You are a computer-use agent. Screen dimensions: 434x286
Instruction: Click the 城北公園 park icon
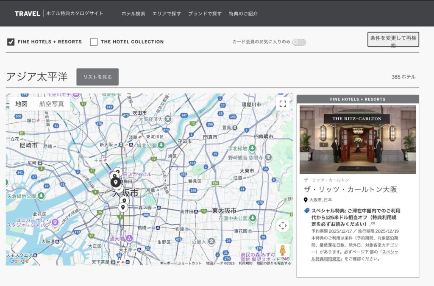coord(161,145)
